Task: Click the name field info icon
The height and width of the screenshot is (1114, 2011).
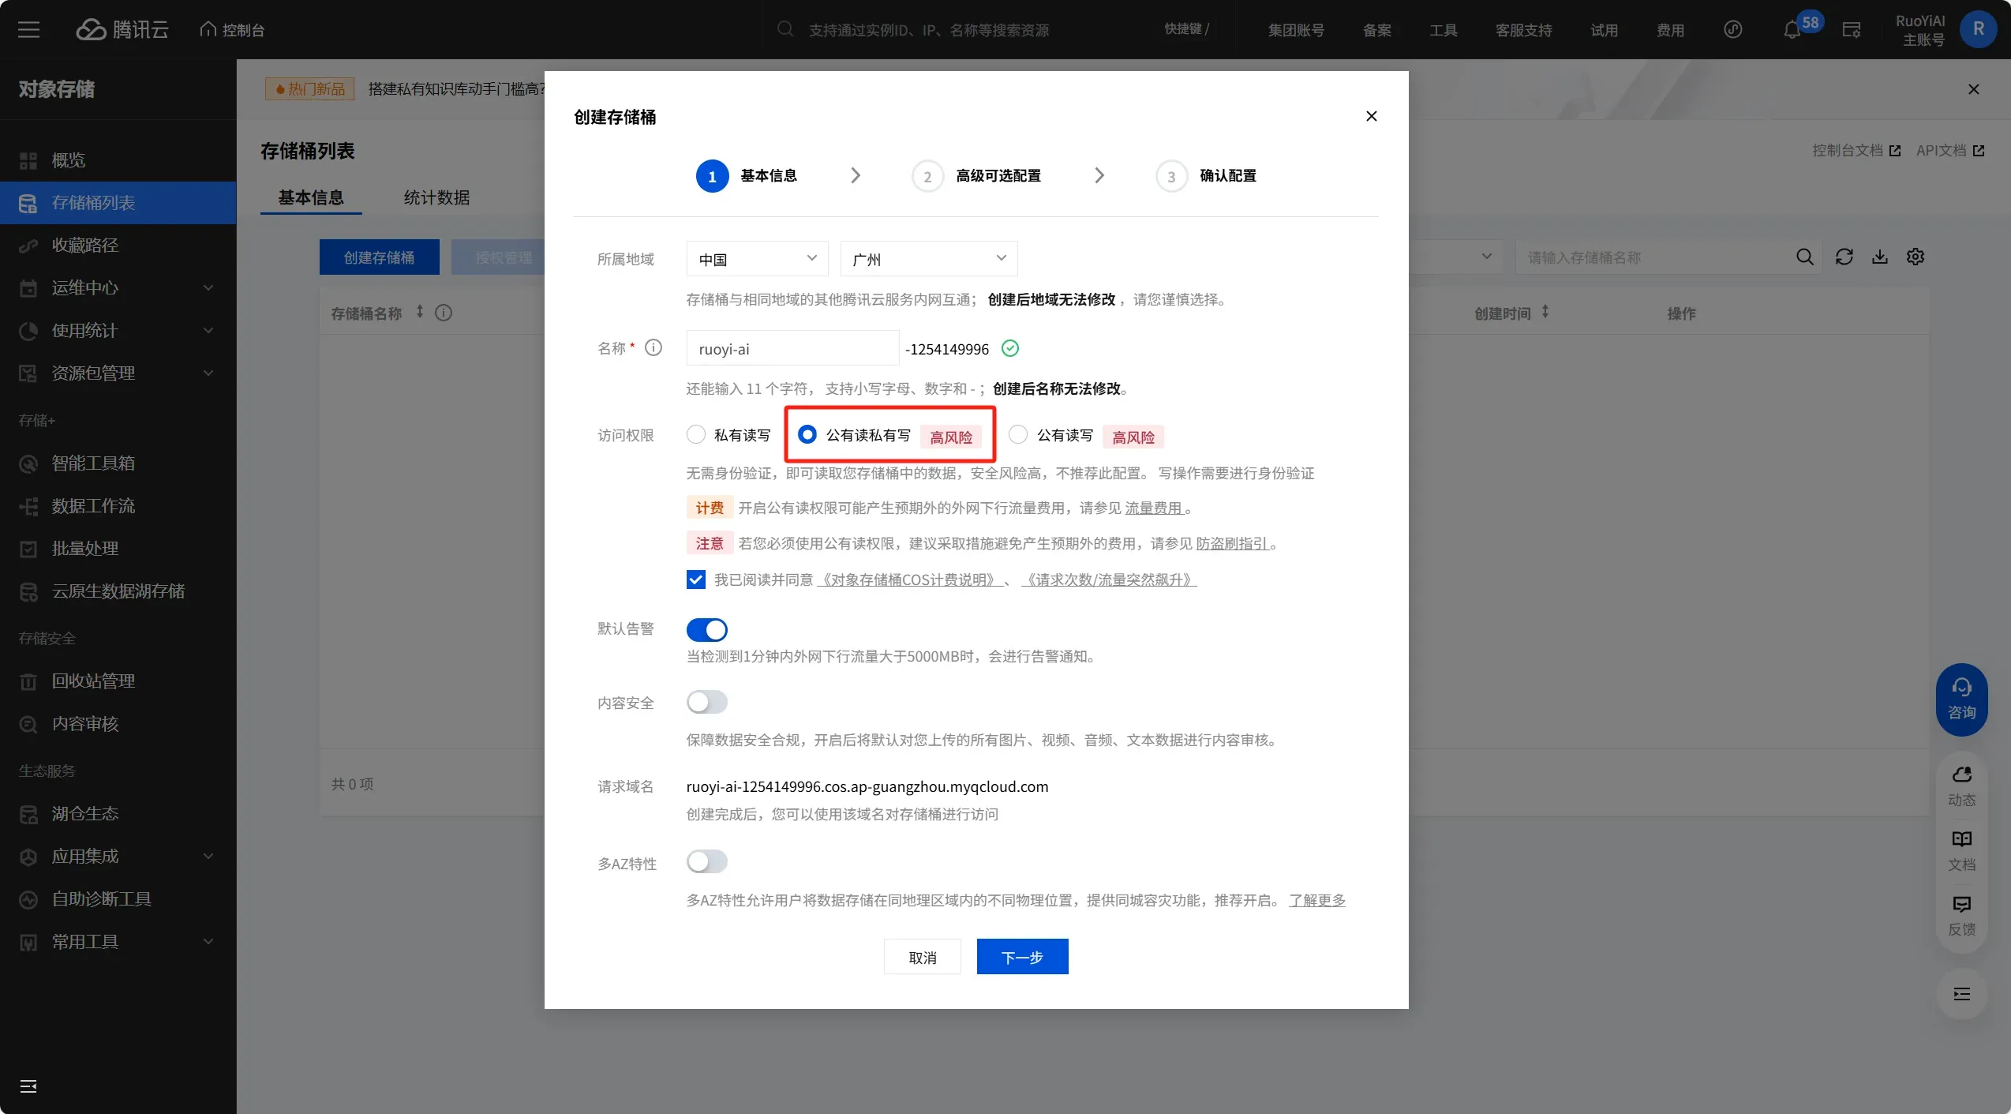Action: pyautogui.click(x=653, y=347)
